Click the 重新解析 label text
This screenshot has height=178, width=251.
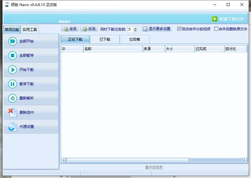pyautogui.click(x=26, y=98)
